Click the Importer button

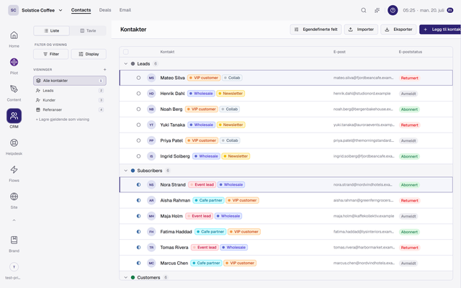coord(361,30)
